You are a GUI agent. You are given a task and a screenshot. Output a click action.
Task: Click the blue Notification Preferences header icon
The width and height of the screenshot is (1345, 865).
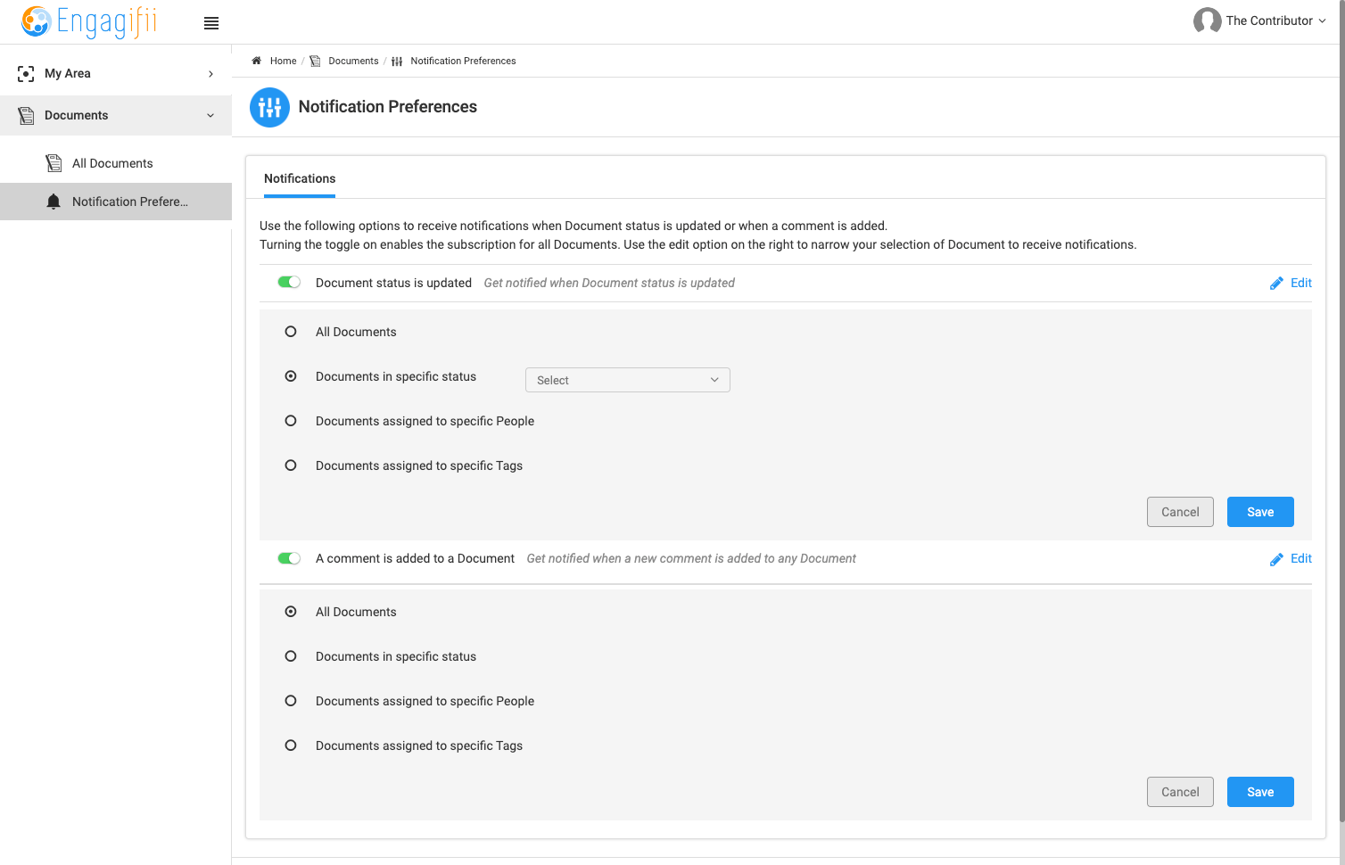coord(269,107)
